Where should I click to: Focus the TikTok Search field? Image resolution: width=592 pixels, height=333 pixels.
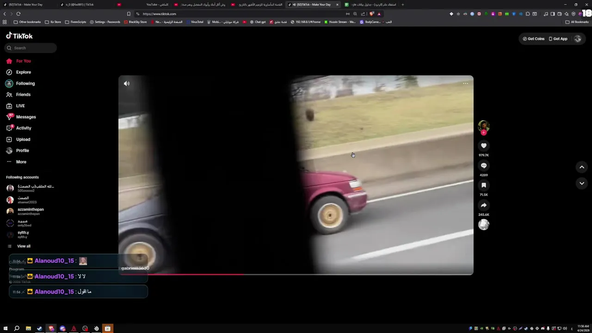pos(31,48)
